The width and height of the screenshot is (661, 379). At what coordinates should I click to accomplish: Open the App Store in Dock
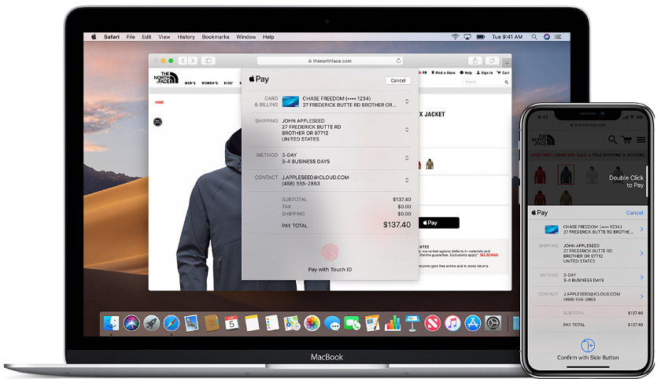pyautogui.click(x=473, y=323)
